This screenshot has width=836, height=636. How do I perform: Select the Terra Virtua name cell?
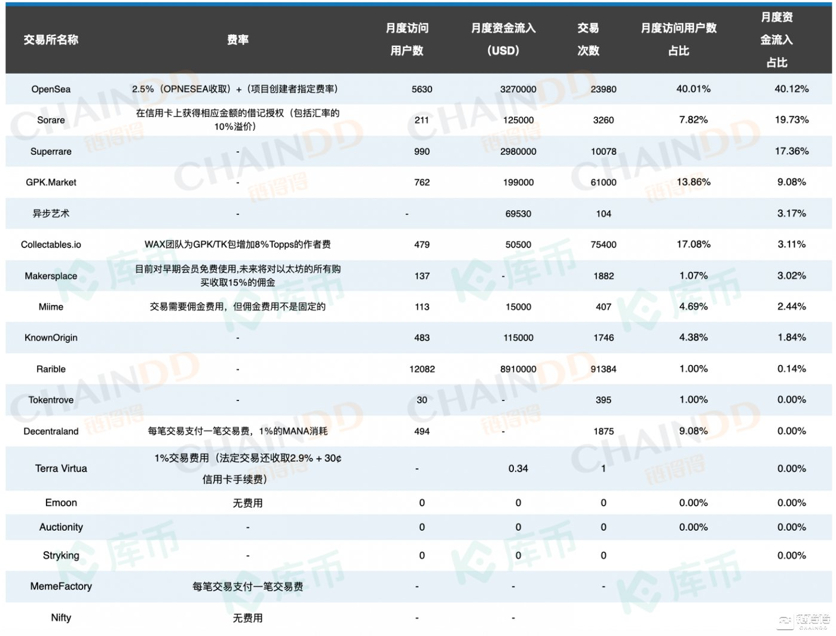(x=61, y=468)
